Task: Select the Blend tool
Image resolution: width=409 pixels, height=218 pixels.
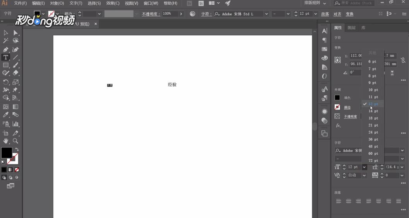Action: pos(15,115)
